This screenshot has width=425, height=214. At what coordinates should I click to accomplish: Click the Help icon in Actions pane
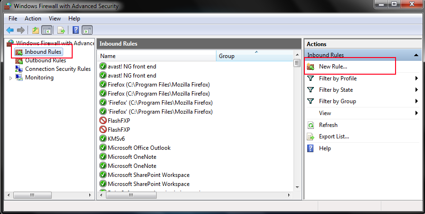[x=311, y=148]
